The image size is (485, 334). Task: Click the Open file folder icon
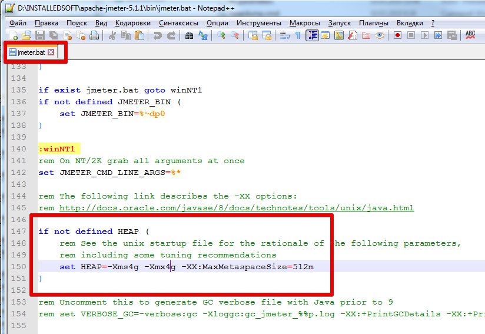click(x=26, y=35)
